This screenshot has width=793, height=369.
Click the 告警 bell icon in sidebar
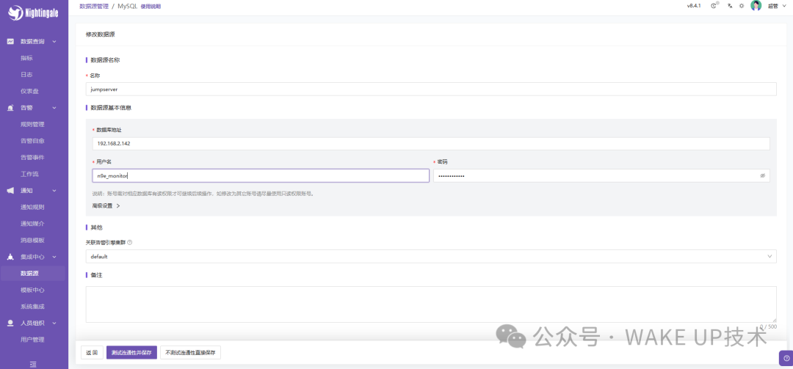coord(10,108)
